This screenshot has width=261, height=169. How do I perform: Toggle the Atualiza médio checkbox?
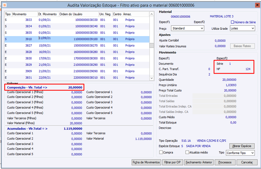(187, 152)
